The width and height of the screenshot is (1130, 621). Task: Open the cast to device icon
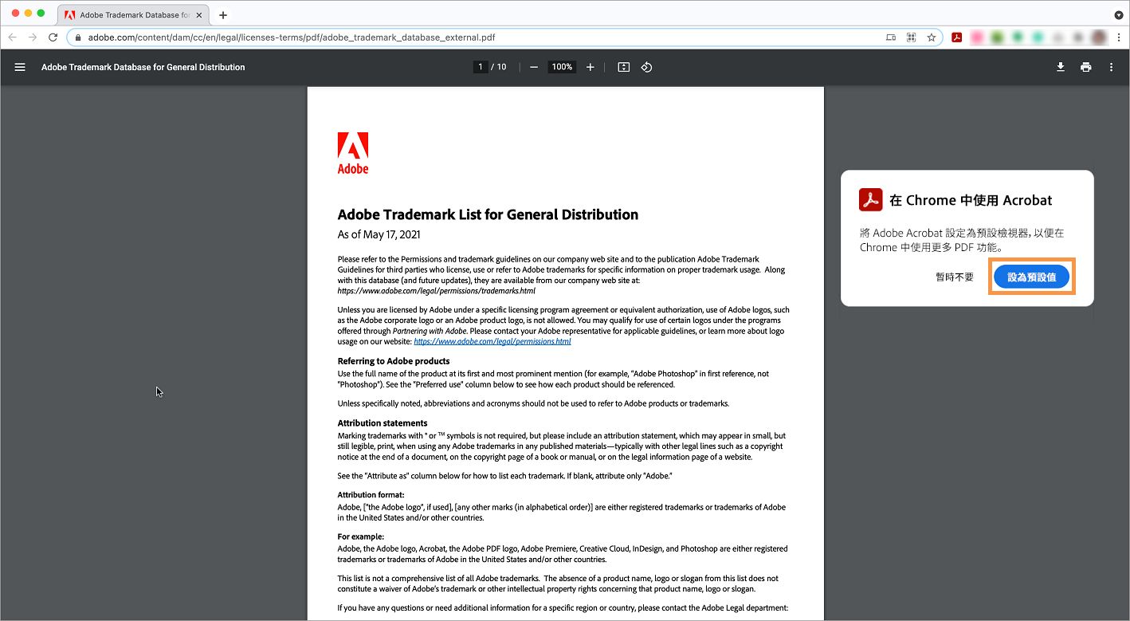[890, 37]
